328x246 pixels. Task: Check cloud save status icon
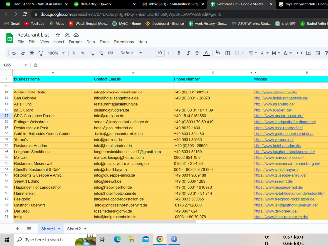point(76,35)
